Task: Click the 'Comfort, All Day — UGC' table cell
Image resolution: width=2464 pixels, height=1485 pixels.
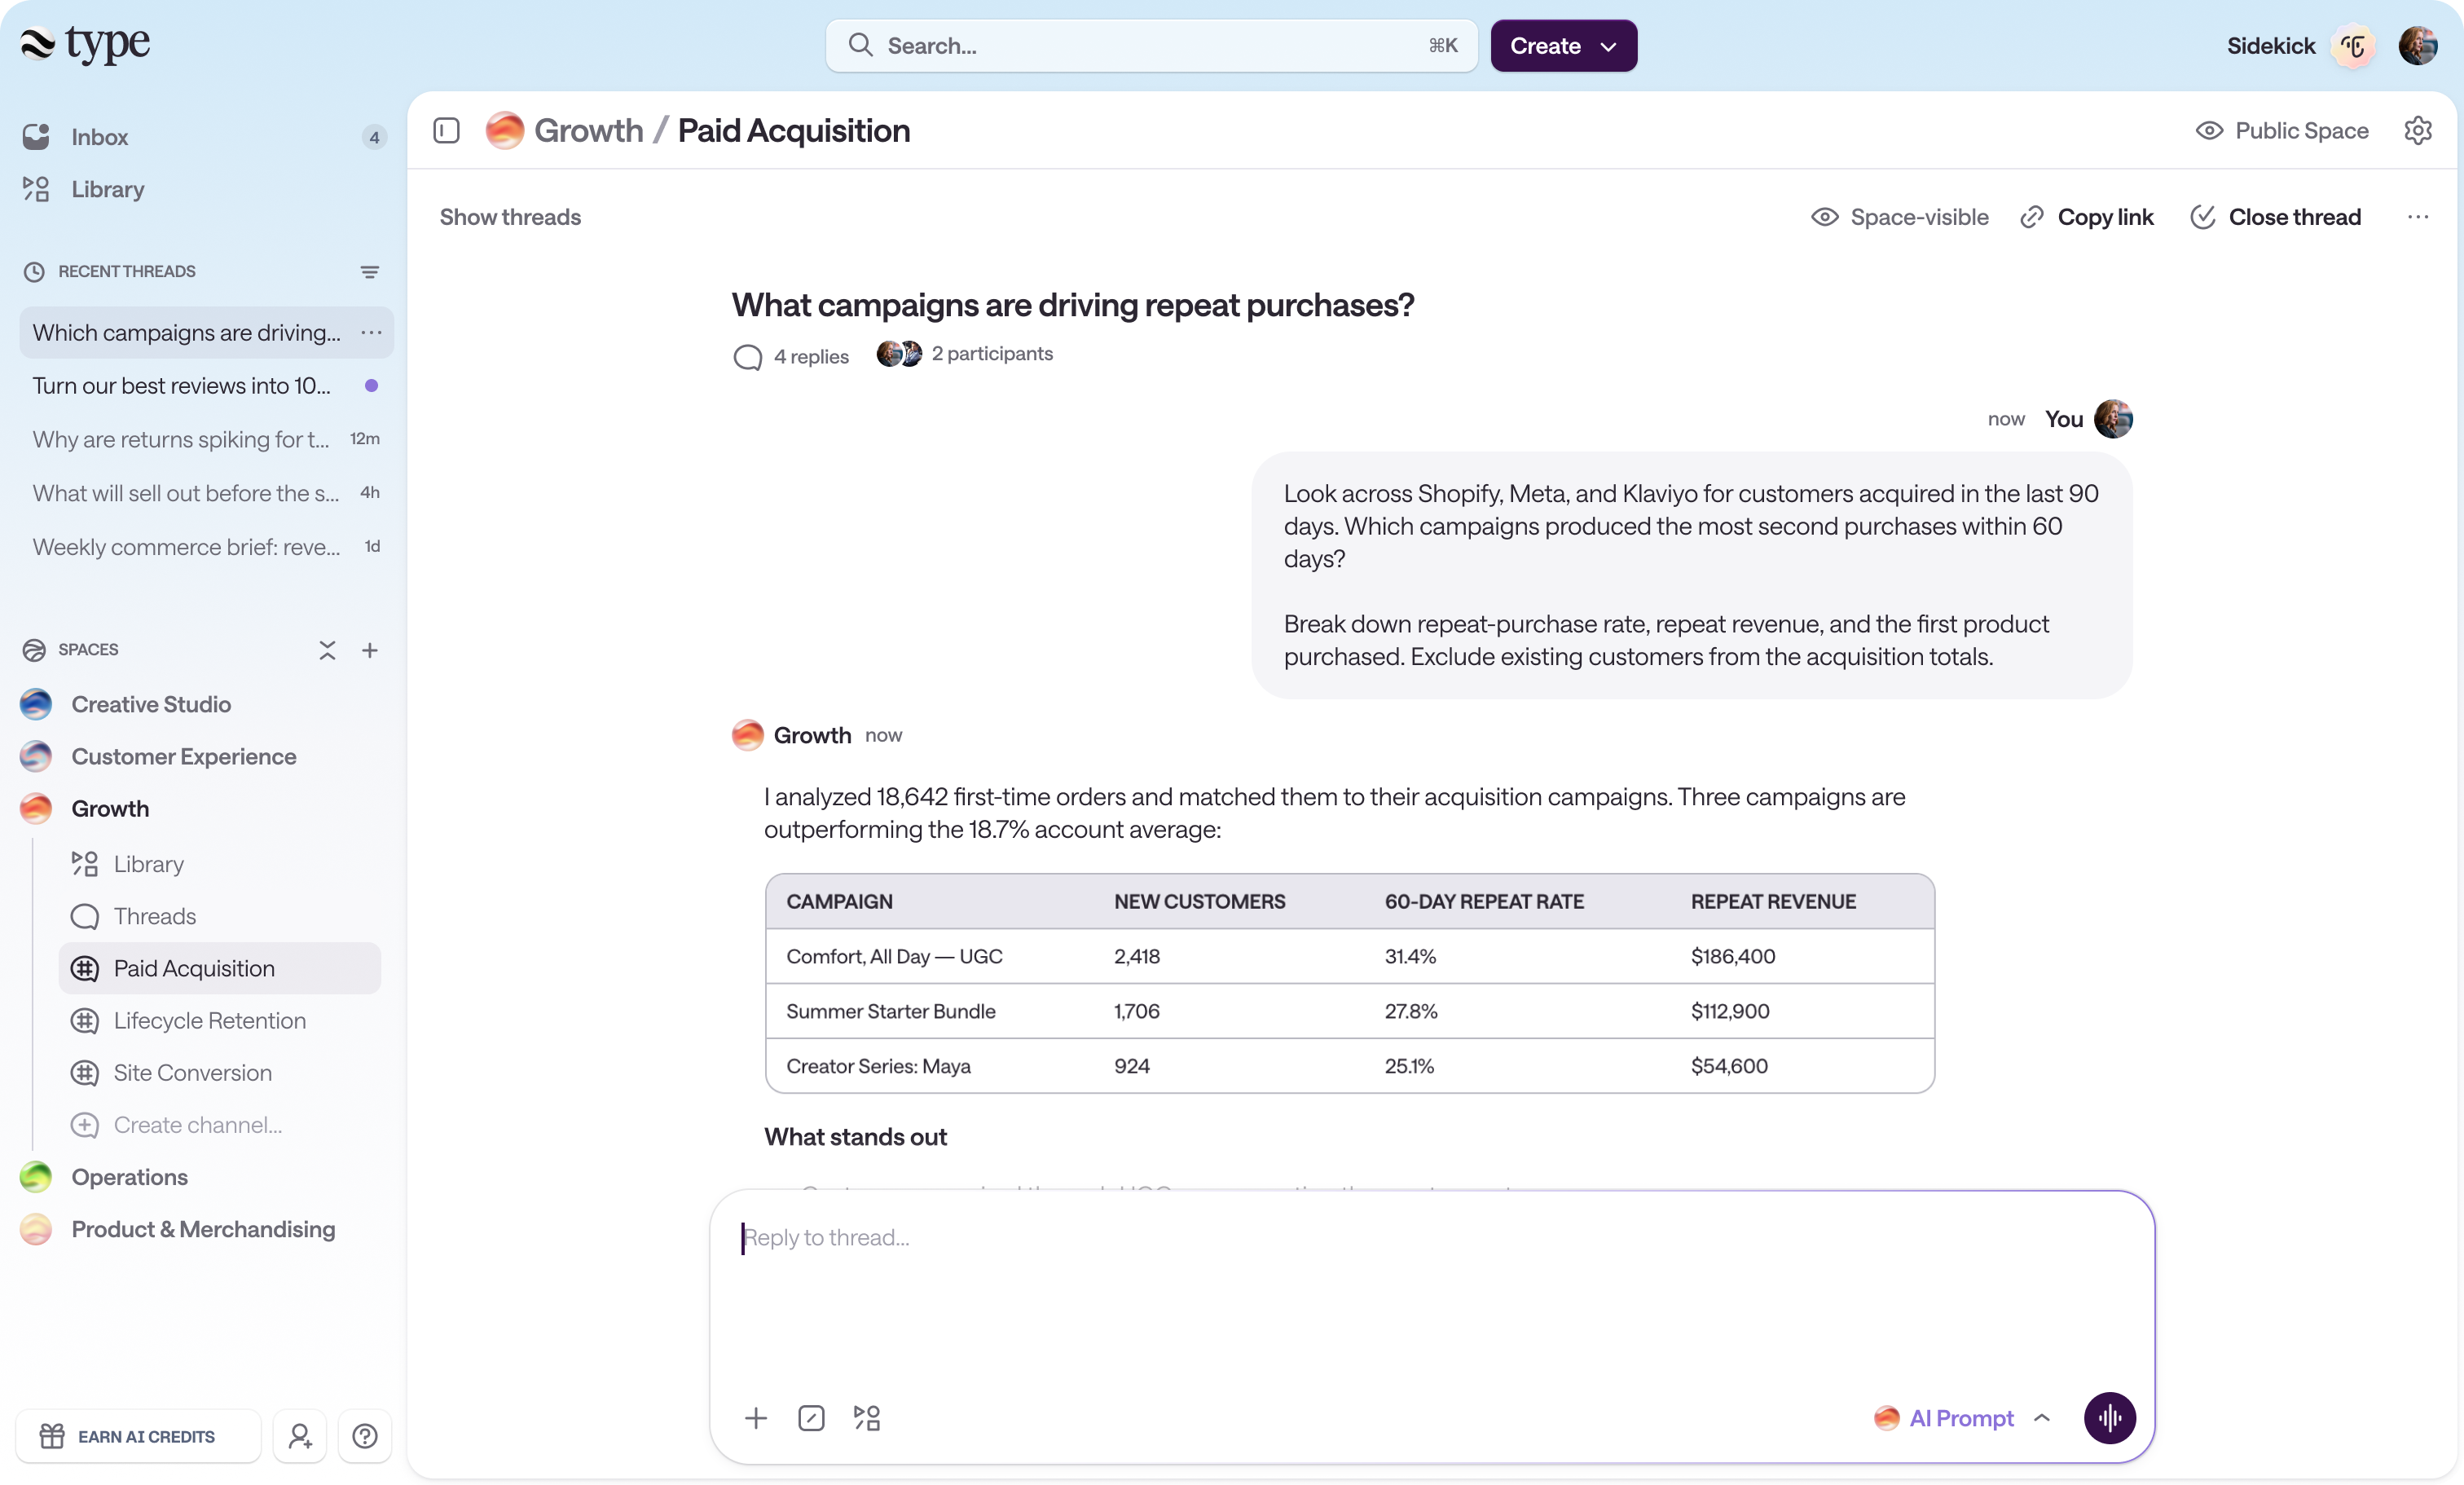Action: pos(894,956)
